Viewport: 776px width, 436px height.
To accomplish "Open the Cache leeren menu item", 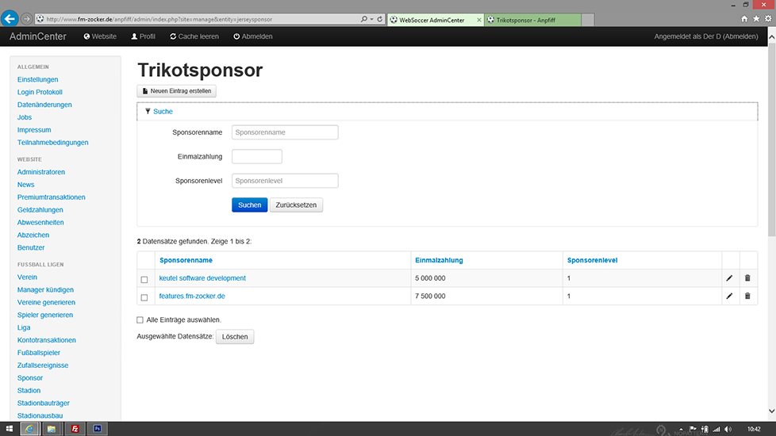I will [194, 36].
